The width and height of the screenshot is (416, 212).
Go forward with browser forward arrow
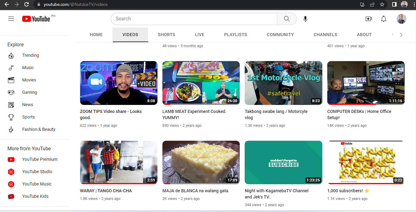tap(16, 4)
